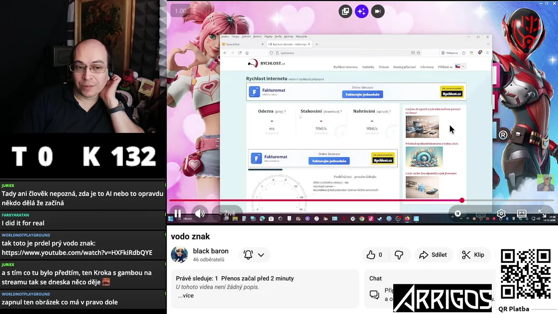Open the Přehled rychlosti internetu article thumbnail
The image size is (558, 314).
pyautogui.click(x=424, y=157)
